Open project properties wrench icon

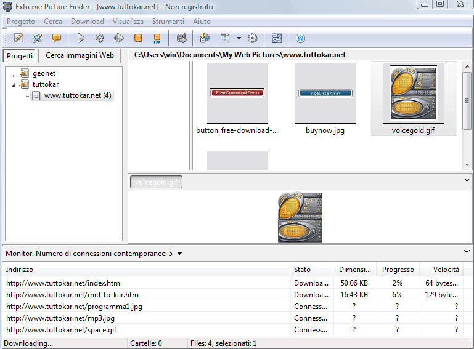pyautogui.click(x=37, y=38)
